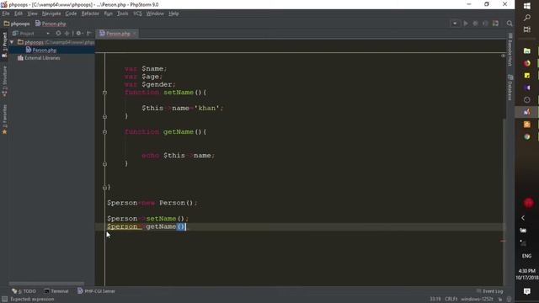Open the PHP-CGI Server tool window
This screenshot has height=303, width=539.
click(96, 291)
